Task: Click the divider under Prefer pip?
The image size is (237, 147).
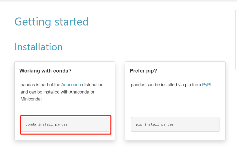Action: (175, 75)
